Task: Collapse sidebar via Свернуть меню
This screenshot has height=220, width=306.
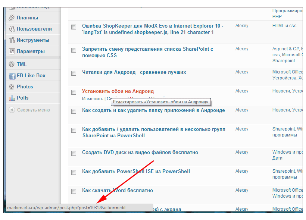Action: tap(33, 110)
